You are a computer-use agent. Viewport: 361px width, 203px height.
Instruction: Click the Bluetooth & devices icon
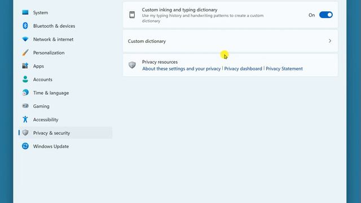(x=25, y=26)
